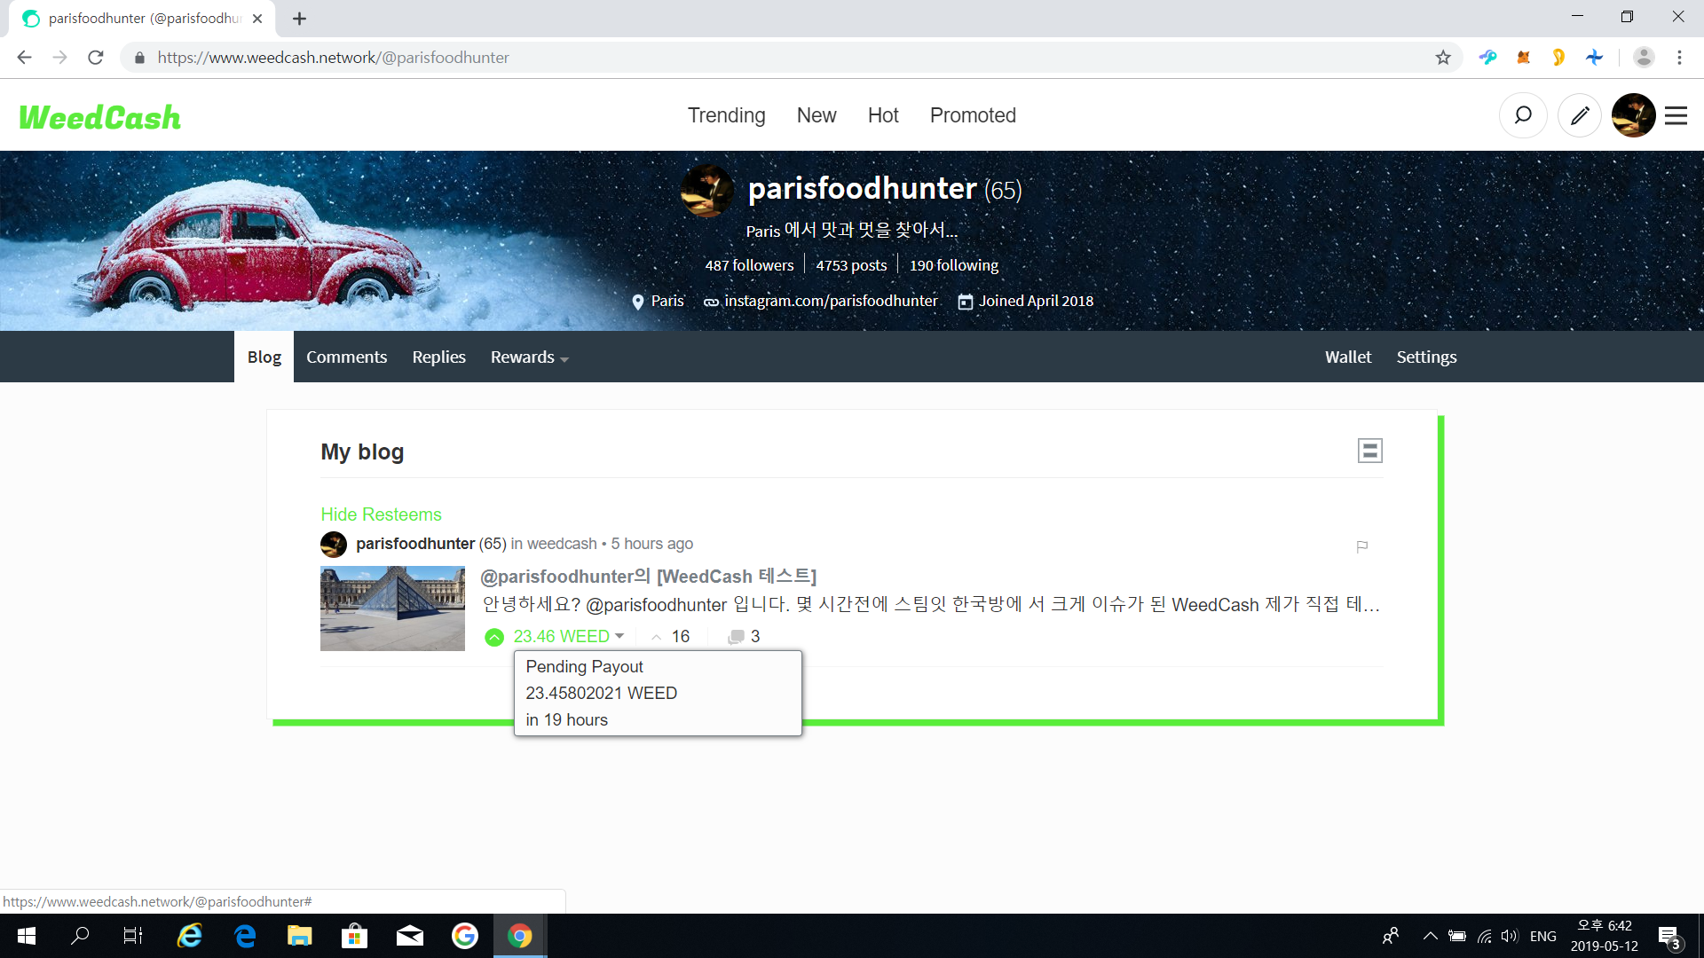Switch to the Replies tab

tap(438, 357)
